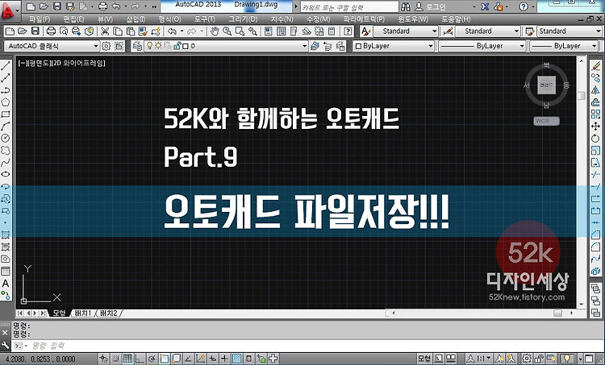Select the Rectangle tool in draw toolbar
The image size is (605, 365).
pyautogui.click(x=6, y=114)
